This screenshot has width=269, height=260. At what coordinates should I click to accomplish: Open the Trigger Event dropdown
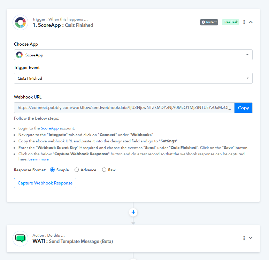pos(133,78)
